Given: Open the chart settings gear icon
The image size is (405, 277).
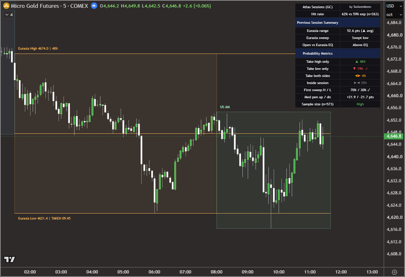Looking at the screenshot, I should (x=394, y=272).
